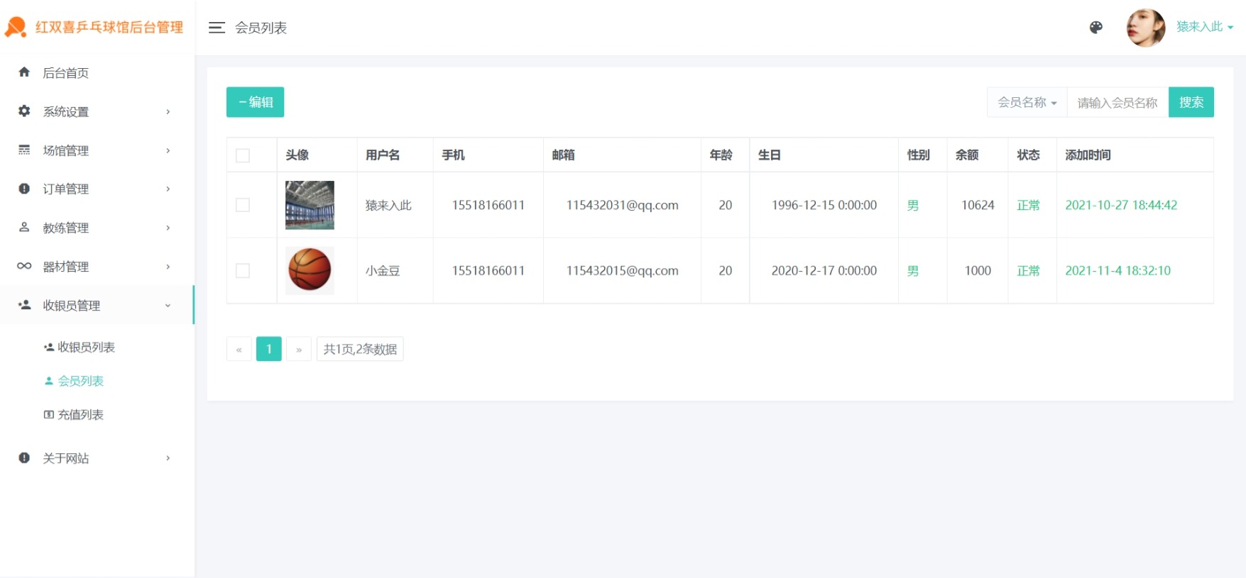Click the add-user icon beside 收银员管理
The height and width of the screenshot is (578, 1246).
pos(24,305)
